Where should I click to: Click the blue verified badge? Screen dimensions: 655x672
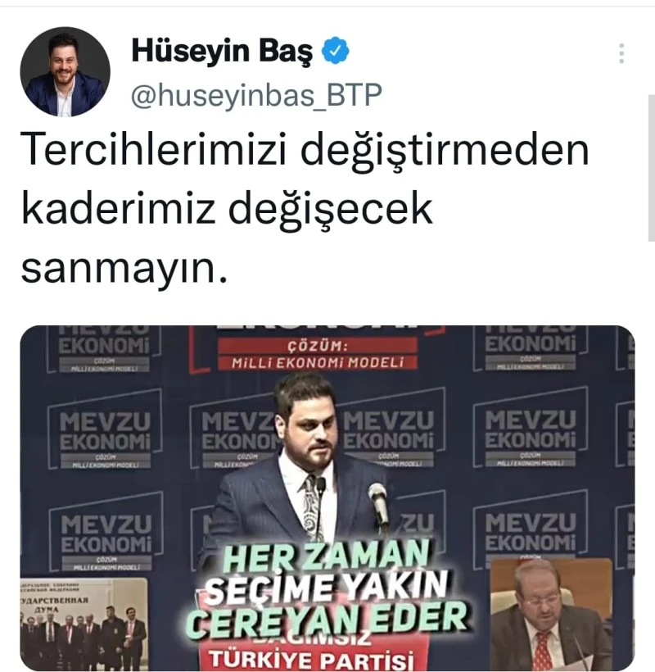click(x=336, y=51)
